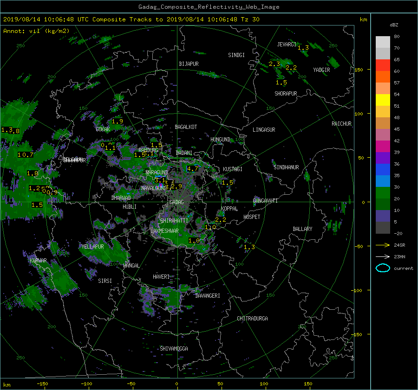Click the KUSTAGI town label
This screenshot has width=418, height=390.
point(233,169)
